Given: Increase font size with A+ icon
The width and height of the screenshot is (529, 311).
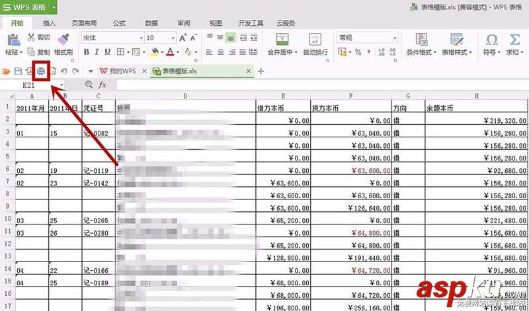Looking at the screenshot, I should click(183, 38).
